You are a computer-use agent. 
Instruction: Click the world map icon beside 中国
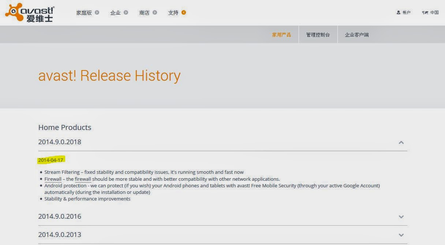point(425,12)
